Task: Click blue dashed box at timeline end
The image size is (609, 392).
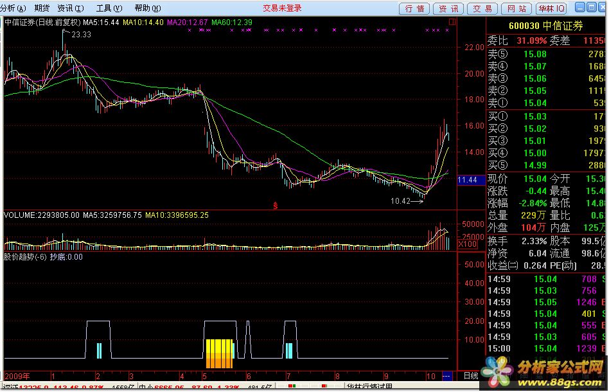Action: (446, 376)
